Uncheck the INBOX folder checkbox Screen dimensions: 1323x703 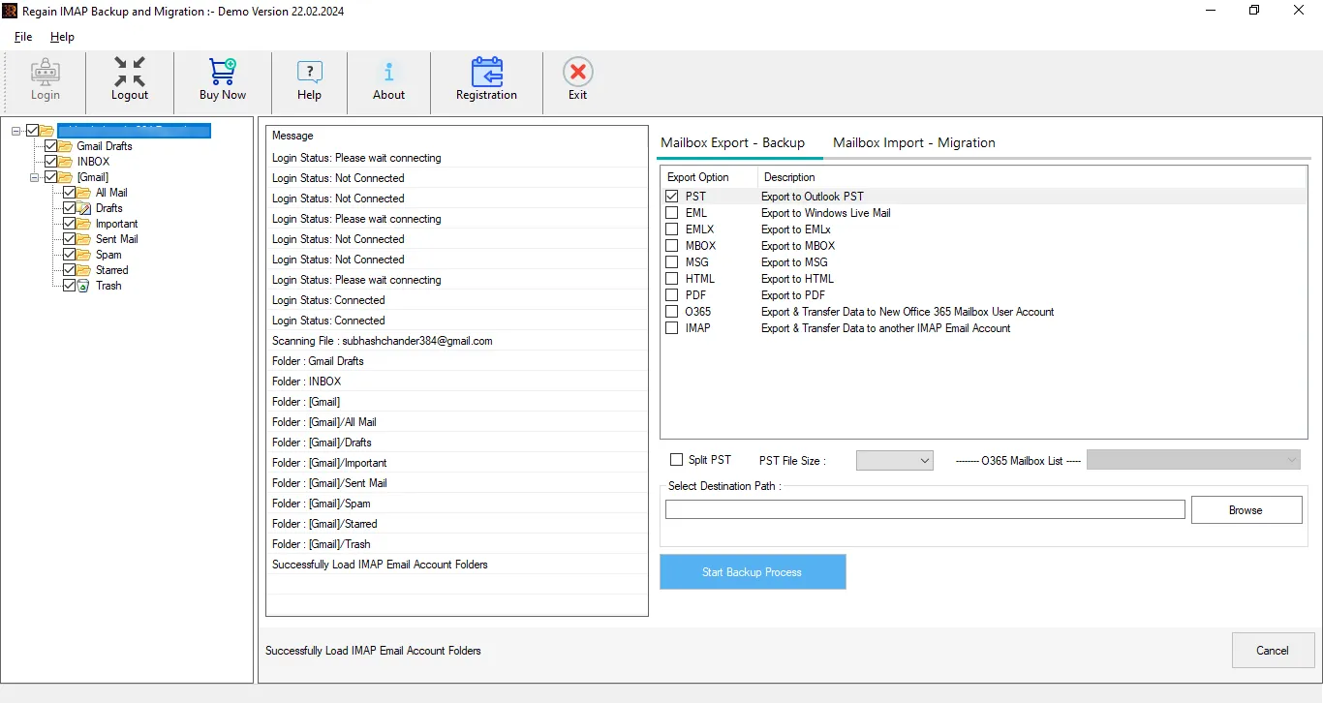(51, 162)
